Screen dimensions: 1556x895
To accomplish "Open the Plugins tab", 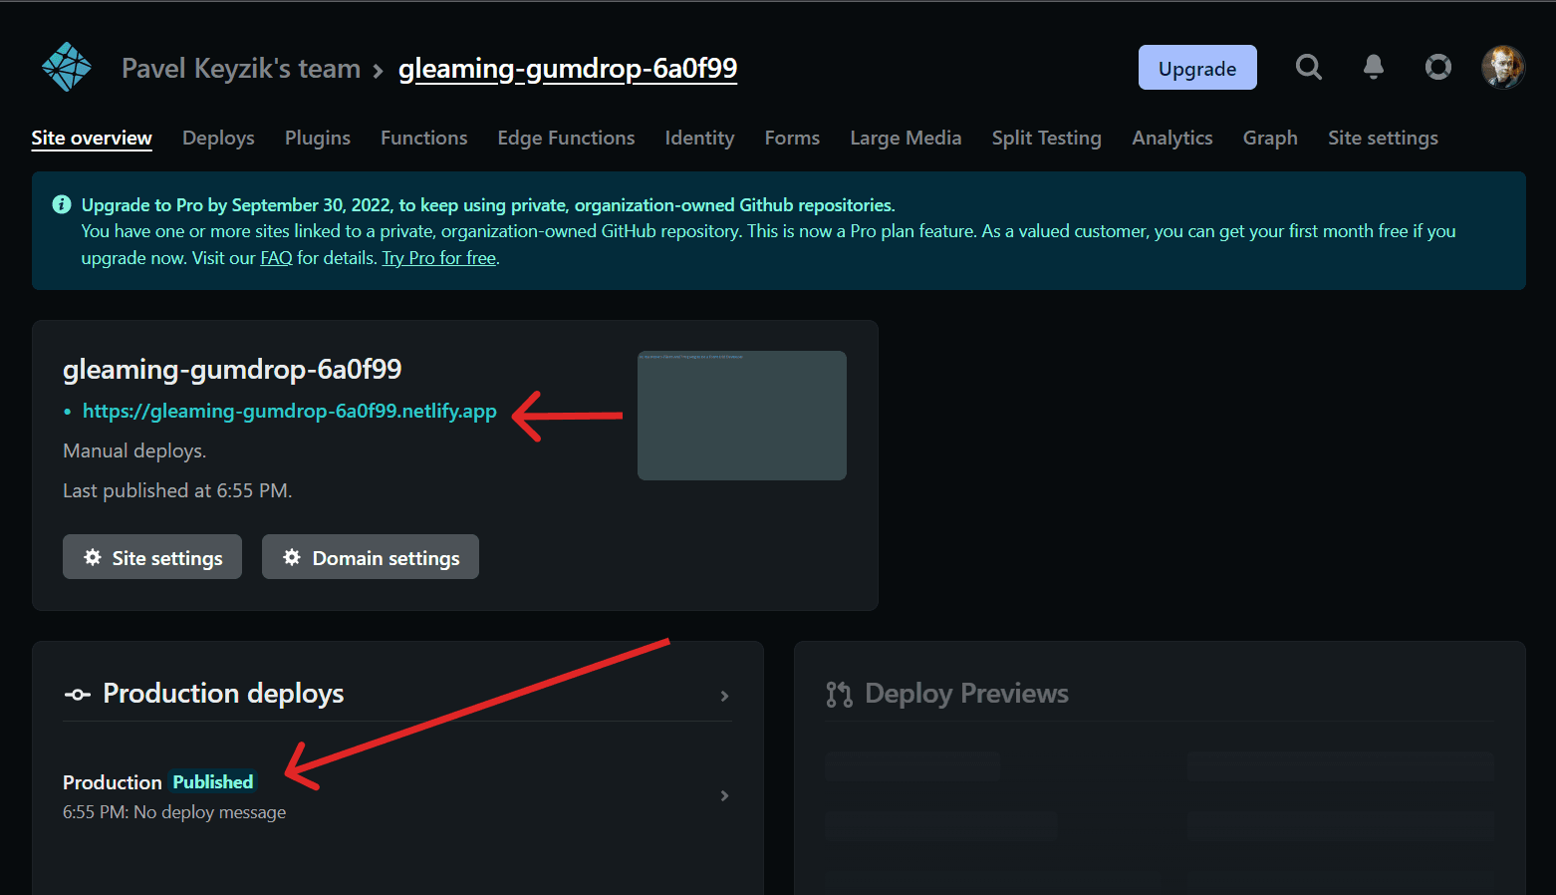I will (318, 138).
